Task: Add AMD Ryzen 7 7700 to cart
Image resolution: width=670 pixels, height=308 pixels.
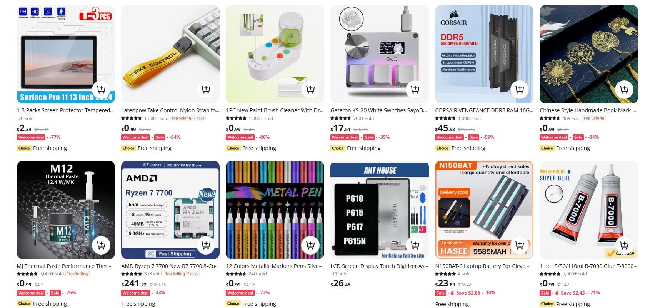Action: (206, 245)
